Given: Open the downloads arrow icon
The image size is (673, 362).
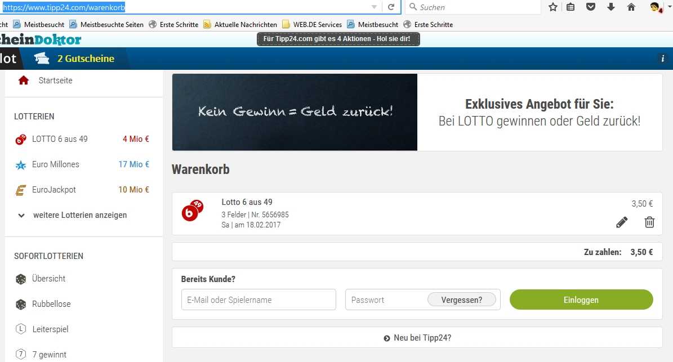Looking at the screenshot, I should point(610,7).
